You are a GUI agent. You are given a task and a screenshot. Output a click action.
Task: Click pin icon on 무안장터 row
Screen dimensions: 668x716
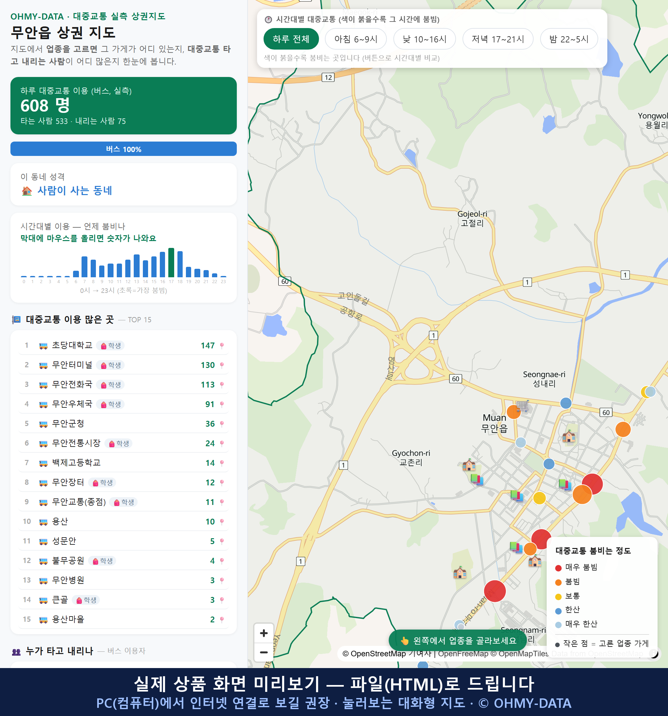[x=222, y=483]
